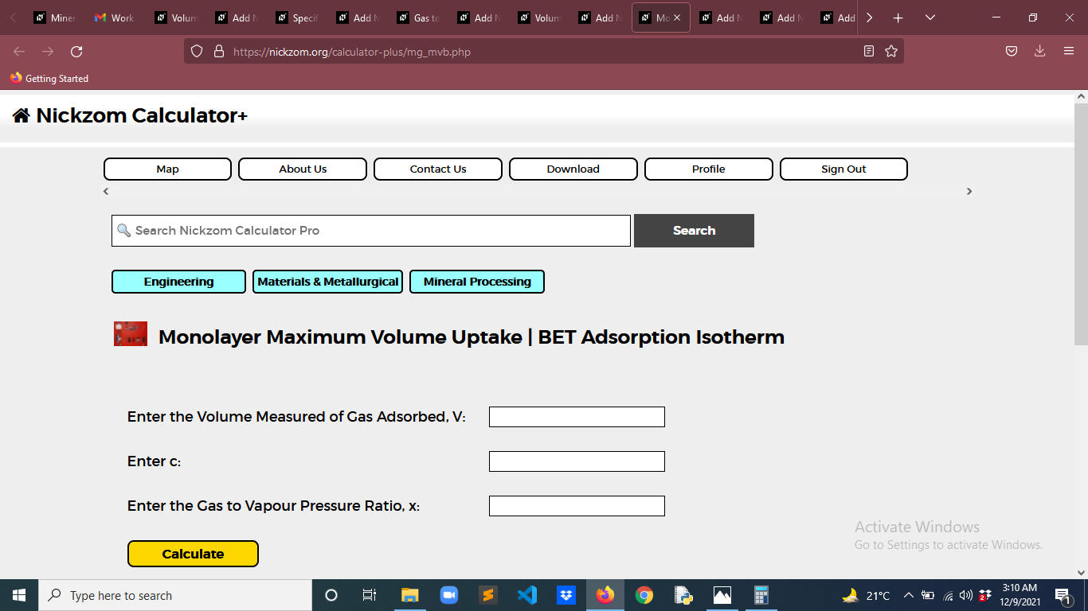Open File Explorer from taskbar
Image resolution: width=1088 pixels, height=611 pixels.
409,595
